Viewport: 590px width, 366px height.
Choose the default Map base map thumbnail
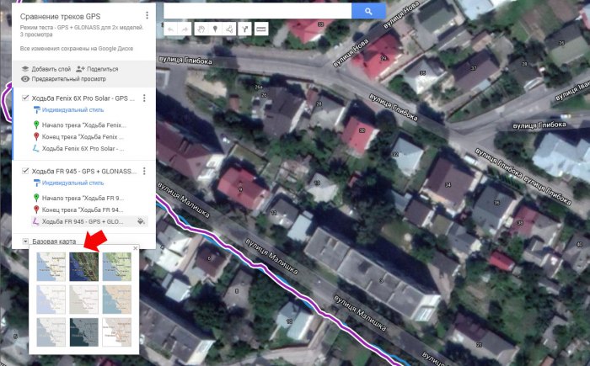[x=51, y=267]
